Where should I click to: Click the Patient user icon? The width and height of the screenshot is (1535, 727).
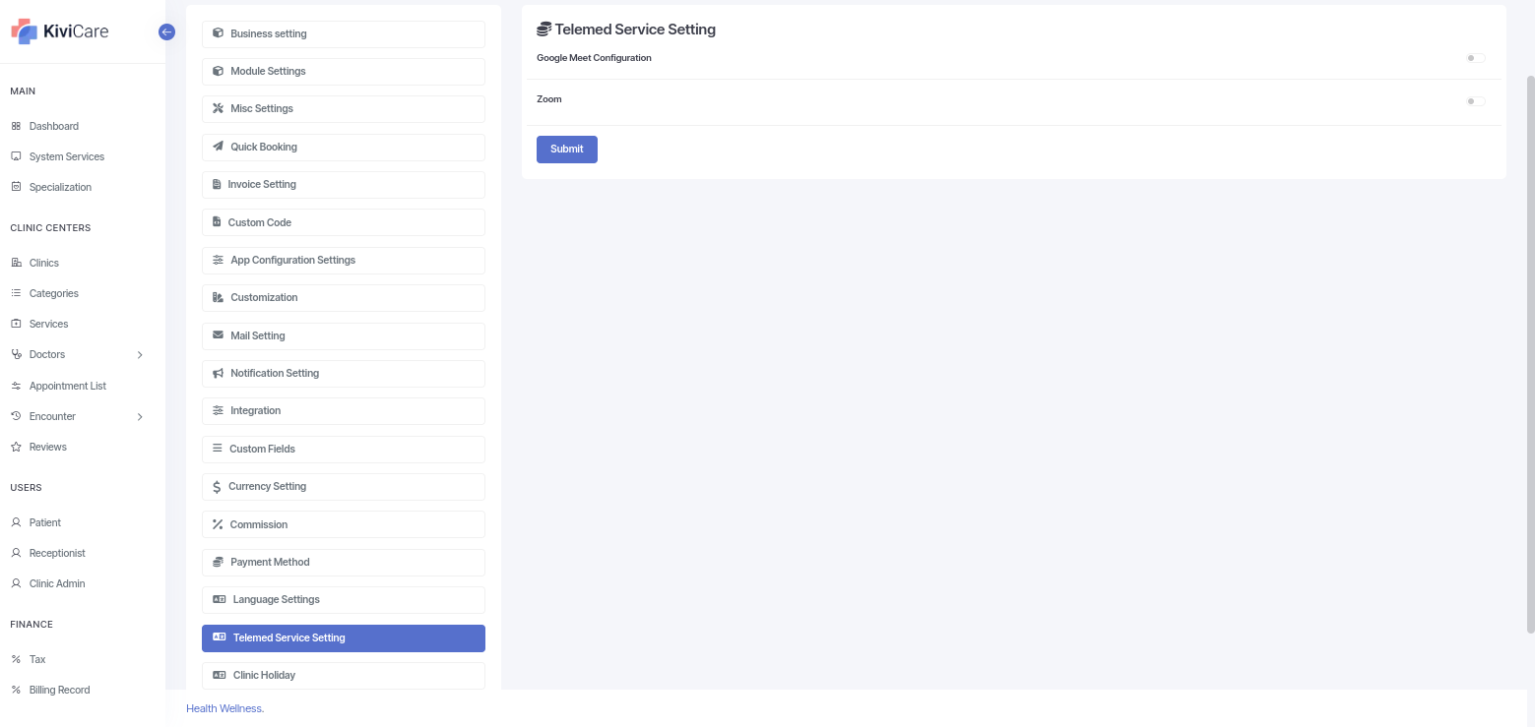pyautogui.click(x=16, y=522)
